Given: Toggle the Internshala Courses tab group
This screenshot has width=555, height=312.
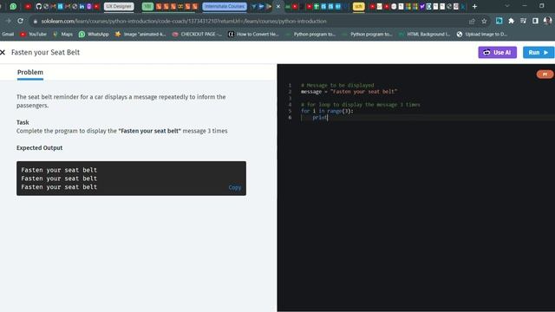Looking at the screenshot, I should point(225,6).
